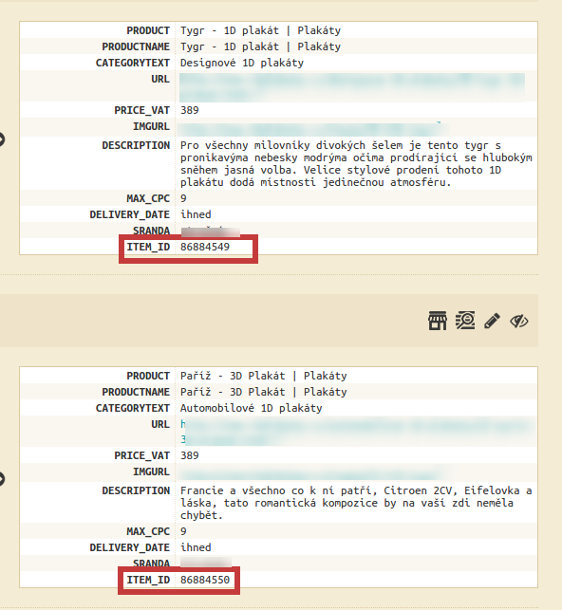Open the IMGURL link of Paříž product
The image size is (562, 610).
pyautogui.click(x=311, y=473)
